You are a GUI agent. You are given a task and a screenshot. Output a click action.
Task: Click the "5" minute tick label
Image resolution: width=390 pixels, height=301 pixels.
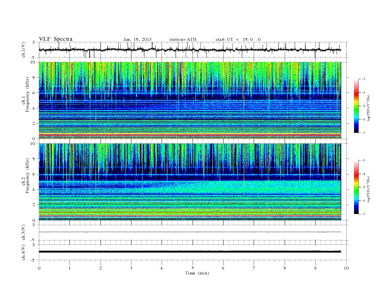click(x=193, y=268)
